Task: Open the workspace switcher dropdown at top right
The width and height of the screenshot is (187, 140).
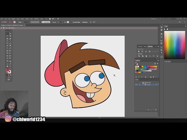Action: [154, 19]
